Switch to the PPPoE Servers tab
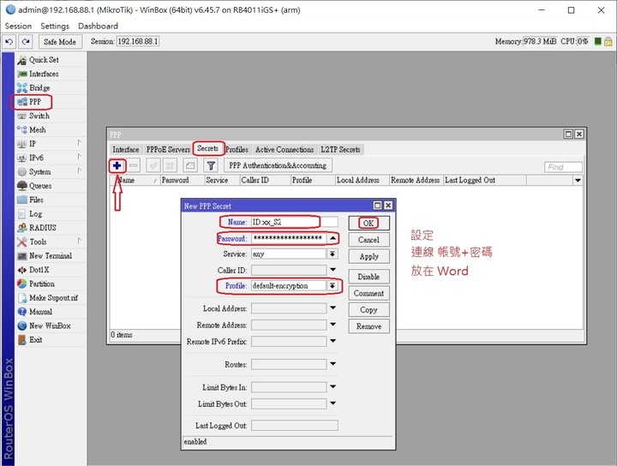The height and width of the screenshot is (466, 617). [168, 149]
